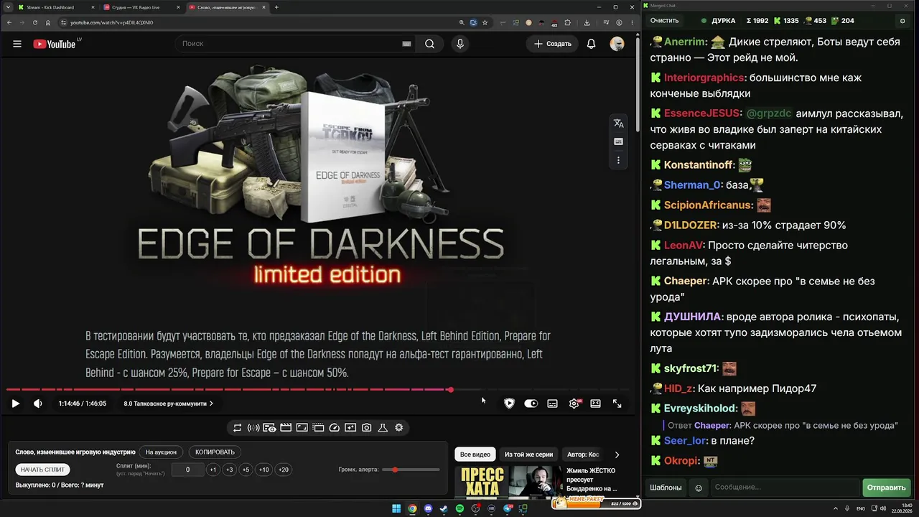Open the 'ПРЕСС ХАТА' video thumbnail
The image size is (919, 517).
click(x=508, y=482)
